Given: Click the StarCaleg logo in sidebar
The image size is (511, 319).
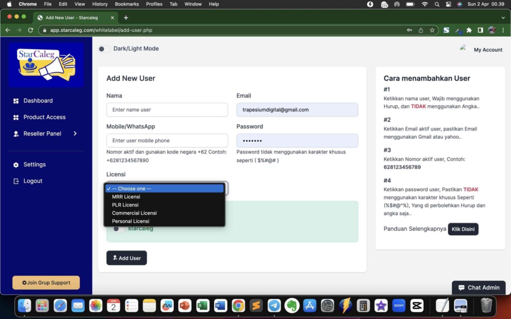Looking at the screenshot, I should point(46,64).
